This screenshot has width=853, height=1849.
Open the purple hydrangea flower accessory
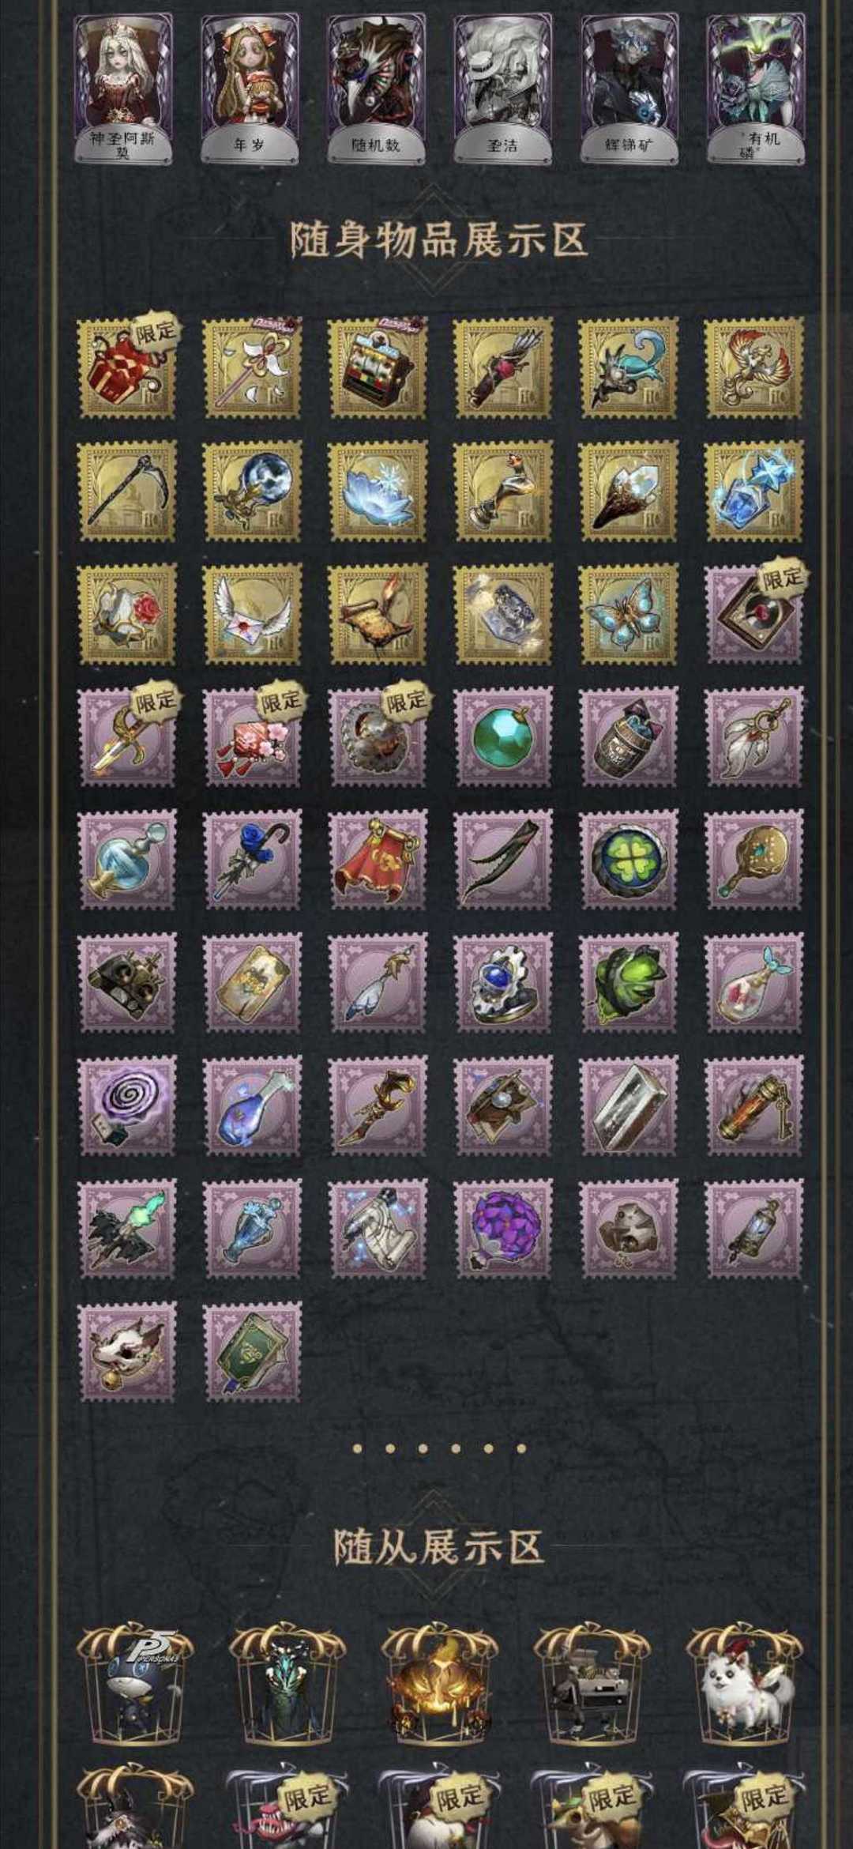[x=503, y=1228]
